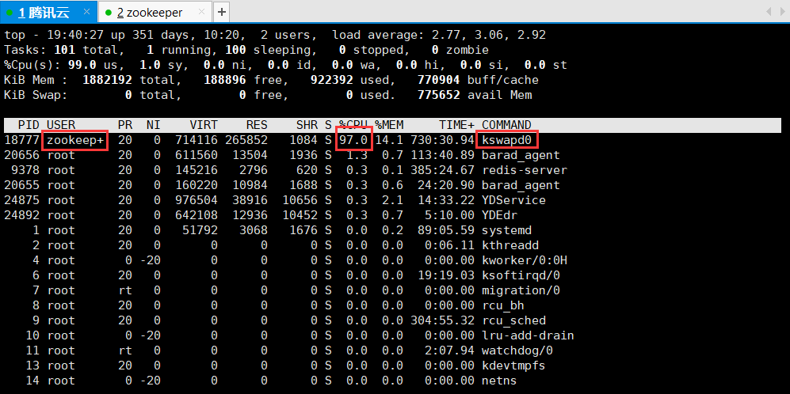Click the 775652 avail Mem value
This screenshot has width=790, height=394.
pos(439,95)
